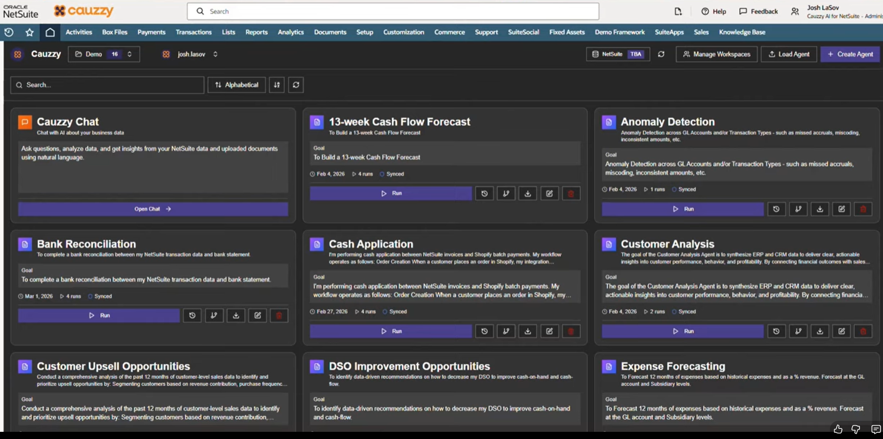Click DSO Improvement Opportunities card title
This screenshot has height=439, width=883.
tap(409, 366)
